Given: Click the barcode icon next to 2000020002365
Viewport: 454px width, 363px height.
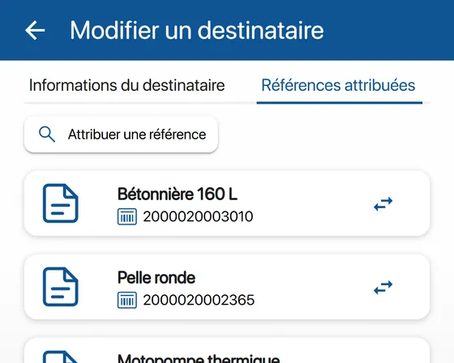Looking at the screenshot, I should (x=127, y=300).
